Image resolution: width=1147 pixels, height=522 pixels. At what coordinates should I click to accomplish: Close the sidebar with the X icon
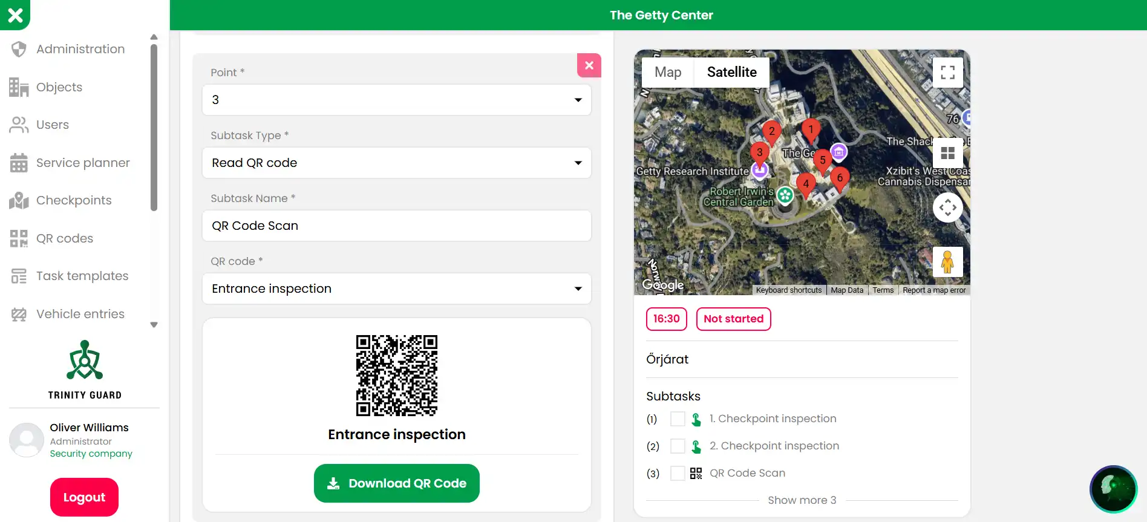[x=15, y=15]
